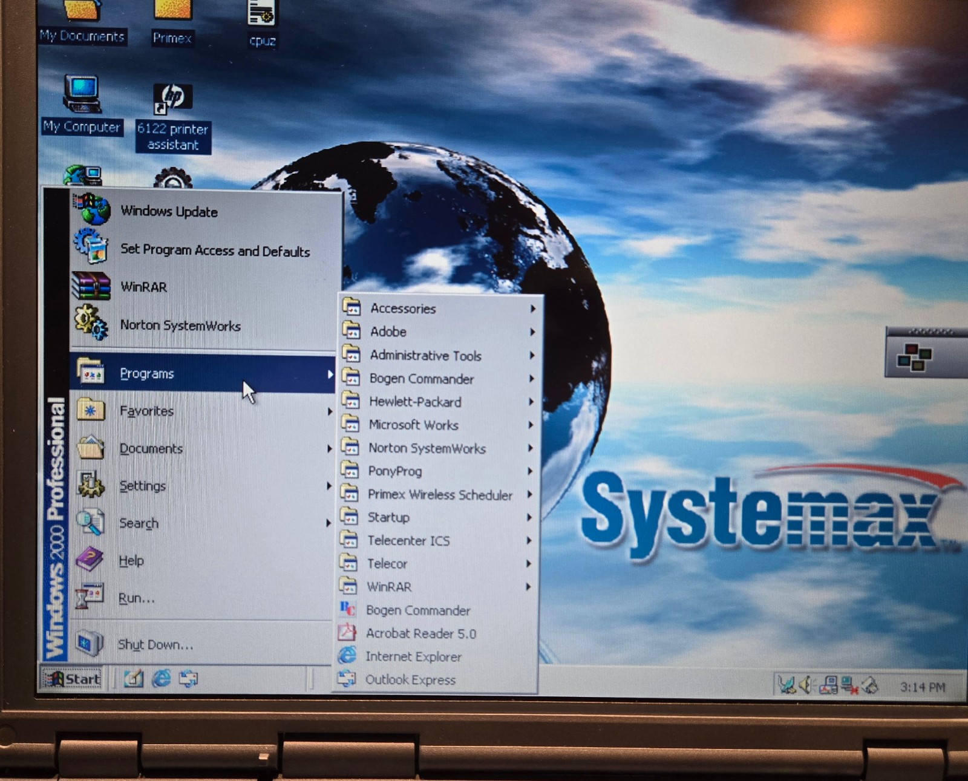Click the My Computer desktop icon
The width and height of the screenshot is (968, 781).
point(82,94)
